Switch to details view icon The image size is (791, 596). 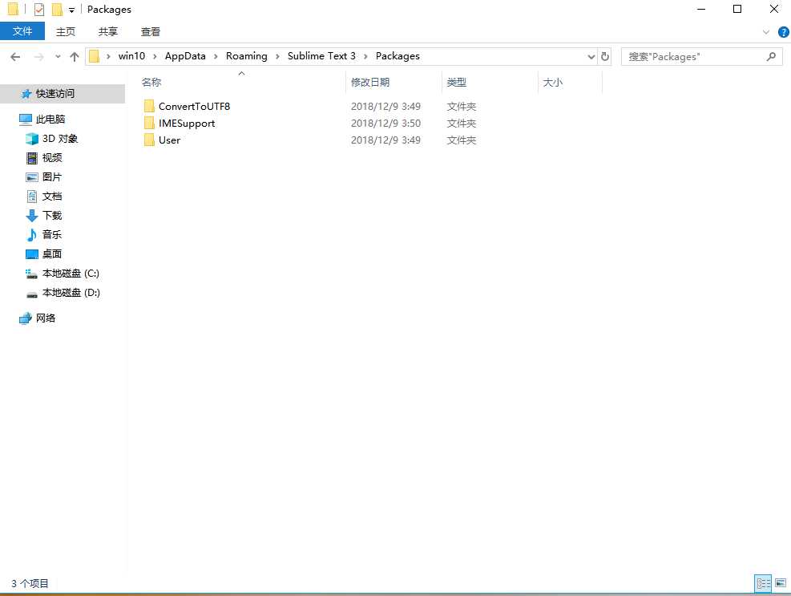tap(763, 583)
